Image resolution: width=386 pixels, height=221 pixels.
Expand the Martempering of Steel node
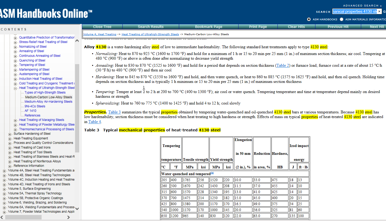[15, 70]
